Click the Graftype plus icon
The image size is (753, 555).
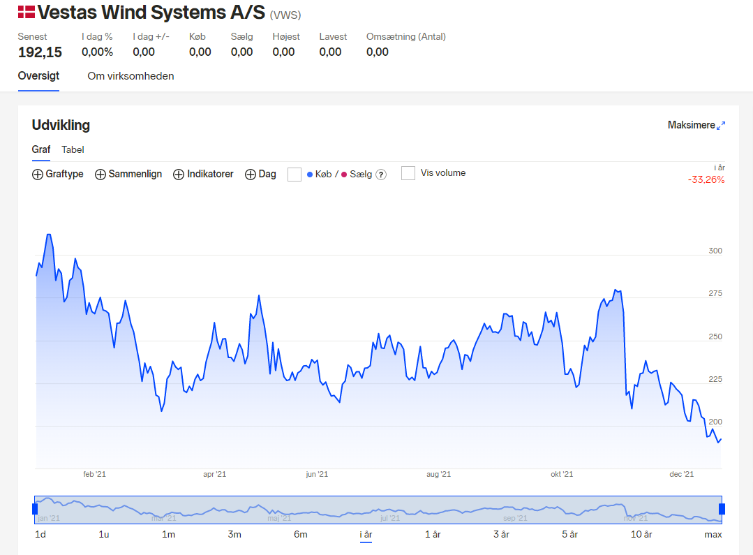(x=38, y=175)
